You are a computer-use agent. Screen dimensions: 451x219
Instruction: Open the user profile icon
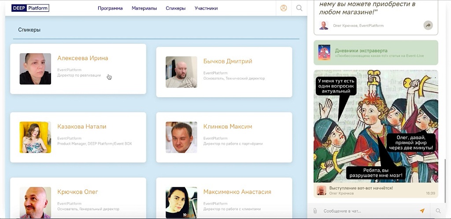pos(283,8)
